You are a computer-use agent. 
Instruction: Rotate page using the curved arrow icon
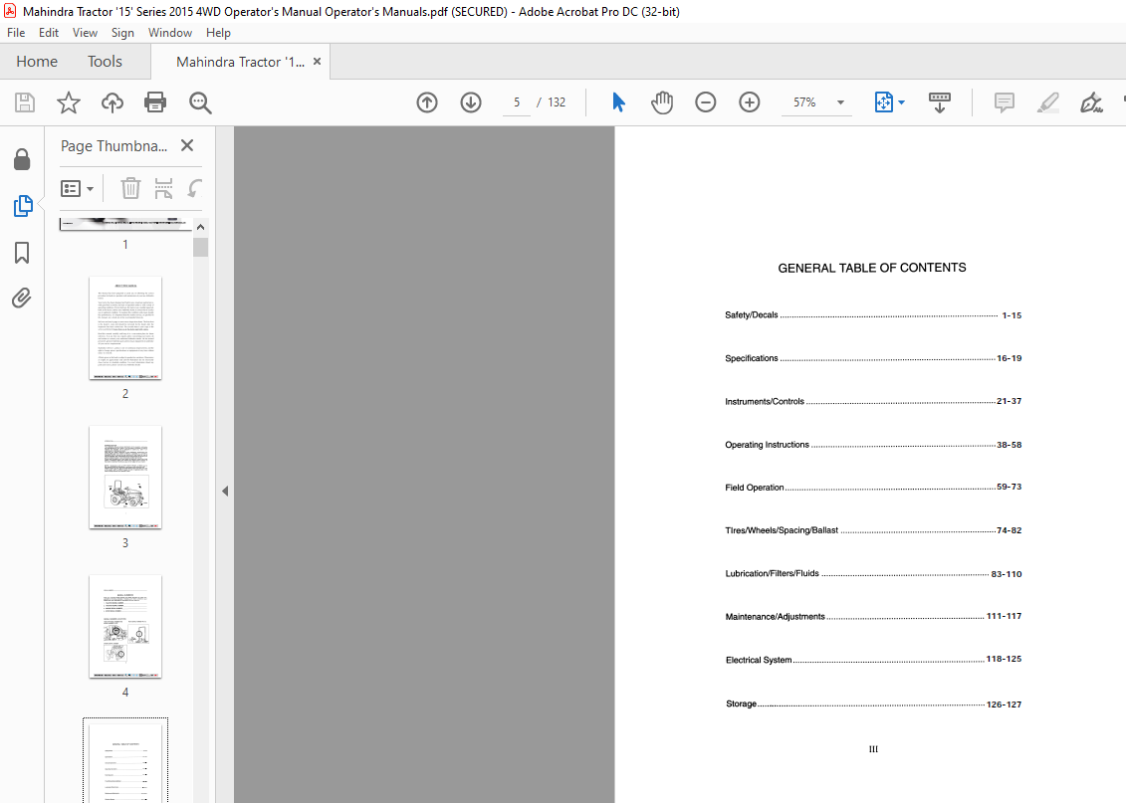(194, 189)
